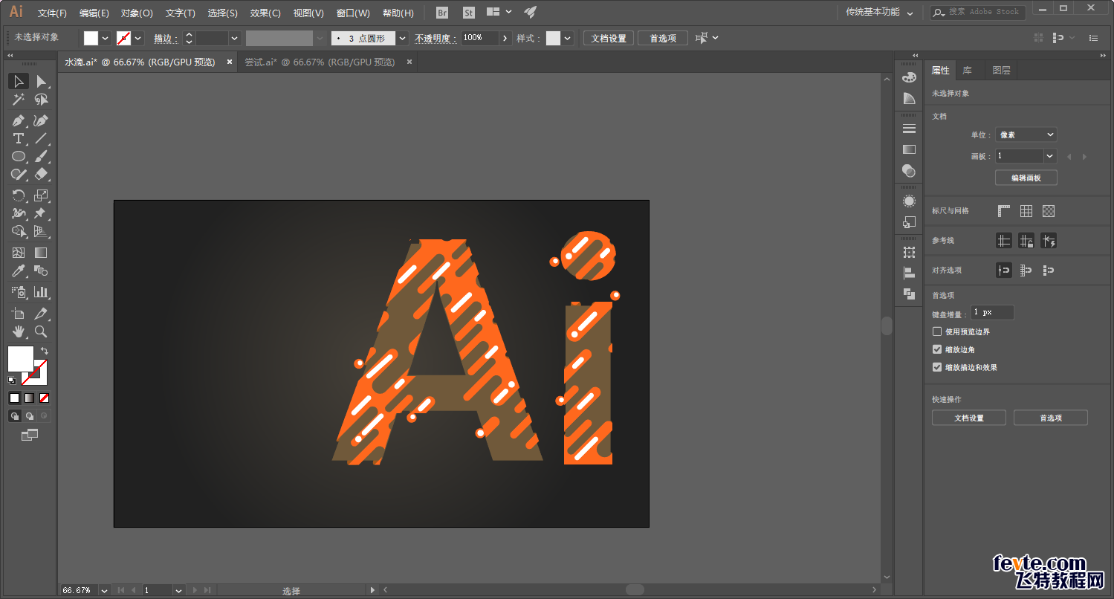Toggle 缩放边角 checkbox

pyautogui.click(x=937, y=349)
